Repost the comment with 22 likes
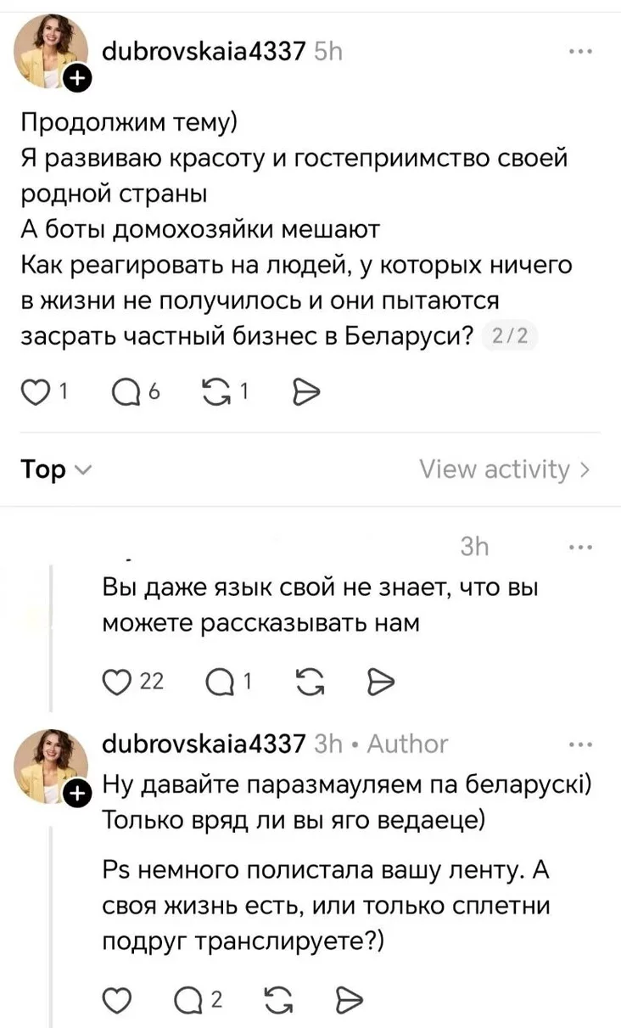 point(301,681)
